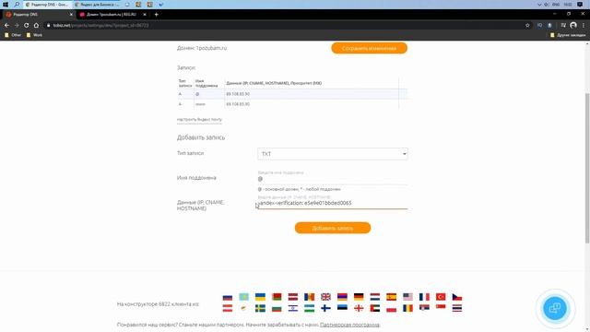This screenshot has width=590, height=332.
Task: Open a new browser tab
Action: [156, 15]
